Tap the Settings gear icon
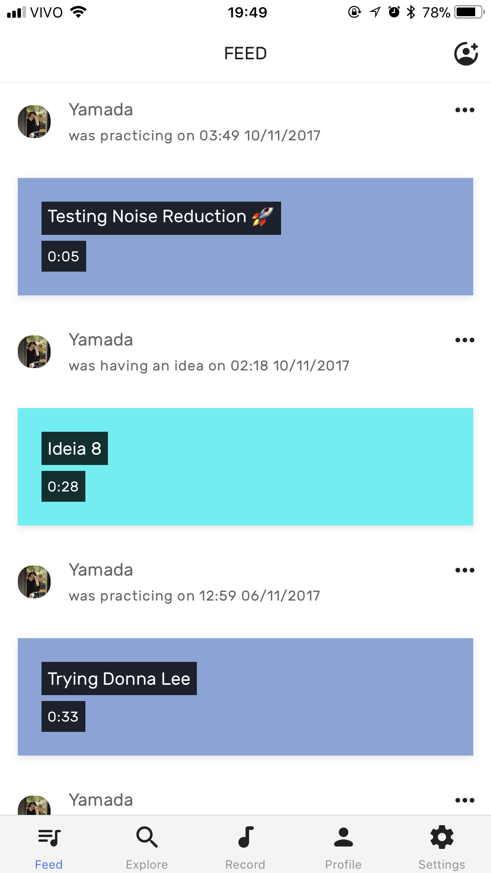491x873 pixels. tap(442, 837)
